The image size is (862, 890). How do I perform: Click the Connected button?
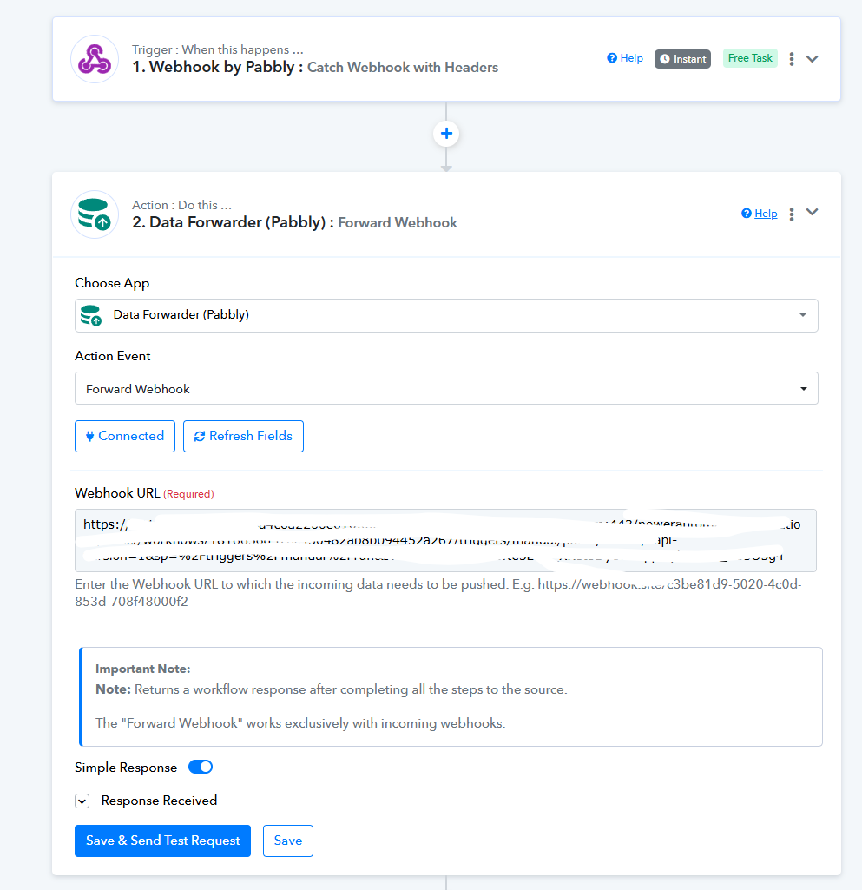coord(125,436)
